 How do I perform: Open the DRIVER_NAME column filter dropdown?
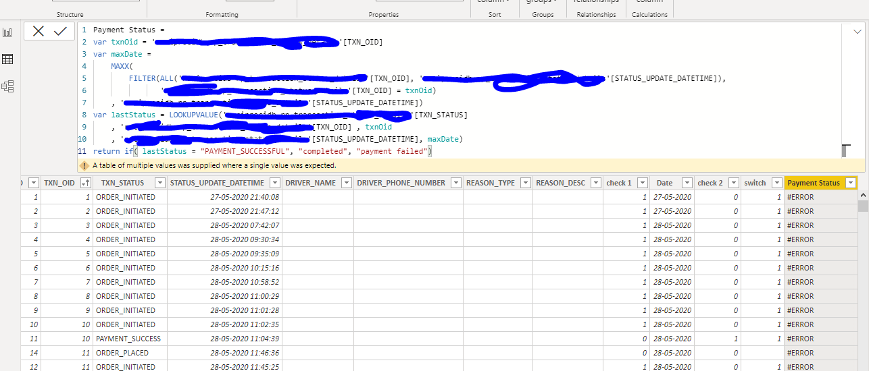coord(347,183)
